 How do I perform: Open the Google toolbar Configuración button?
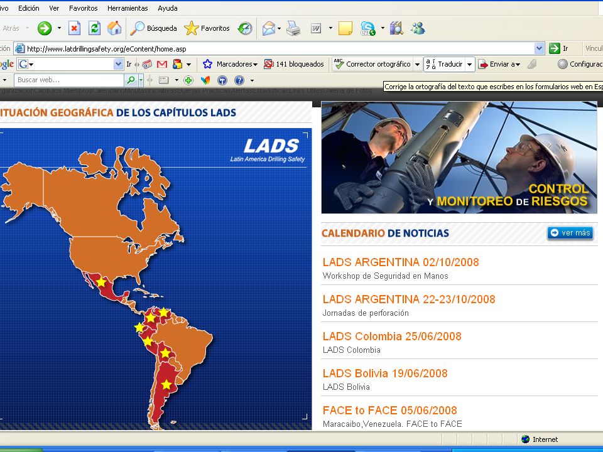580,64
